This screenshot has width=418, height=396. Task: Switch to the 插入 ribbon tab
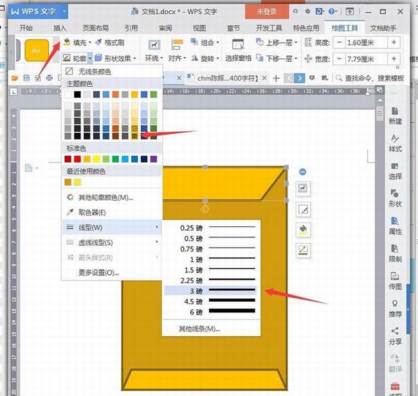tap(60, 28)
